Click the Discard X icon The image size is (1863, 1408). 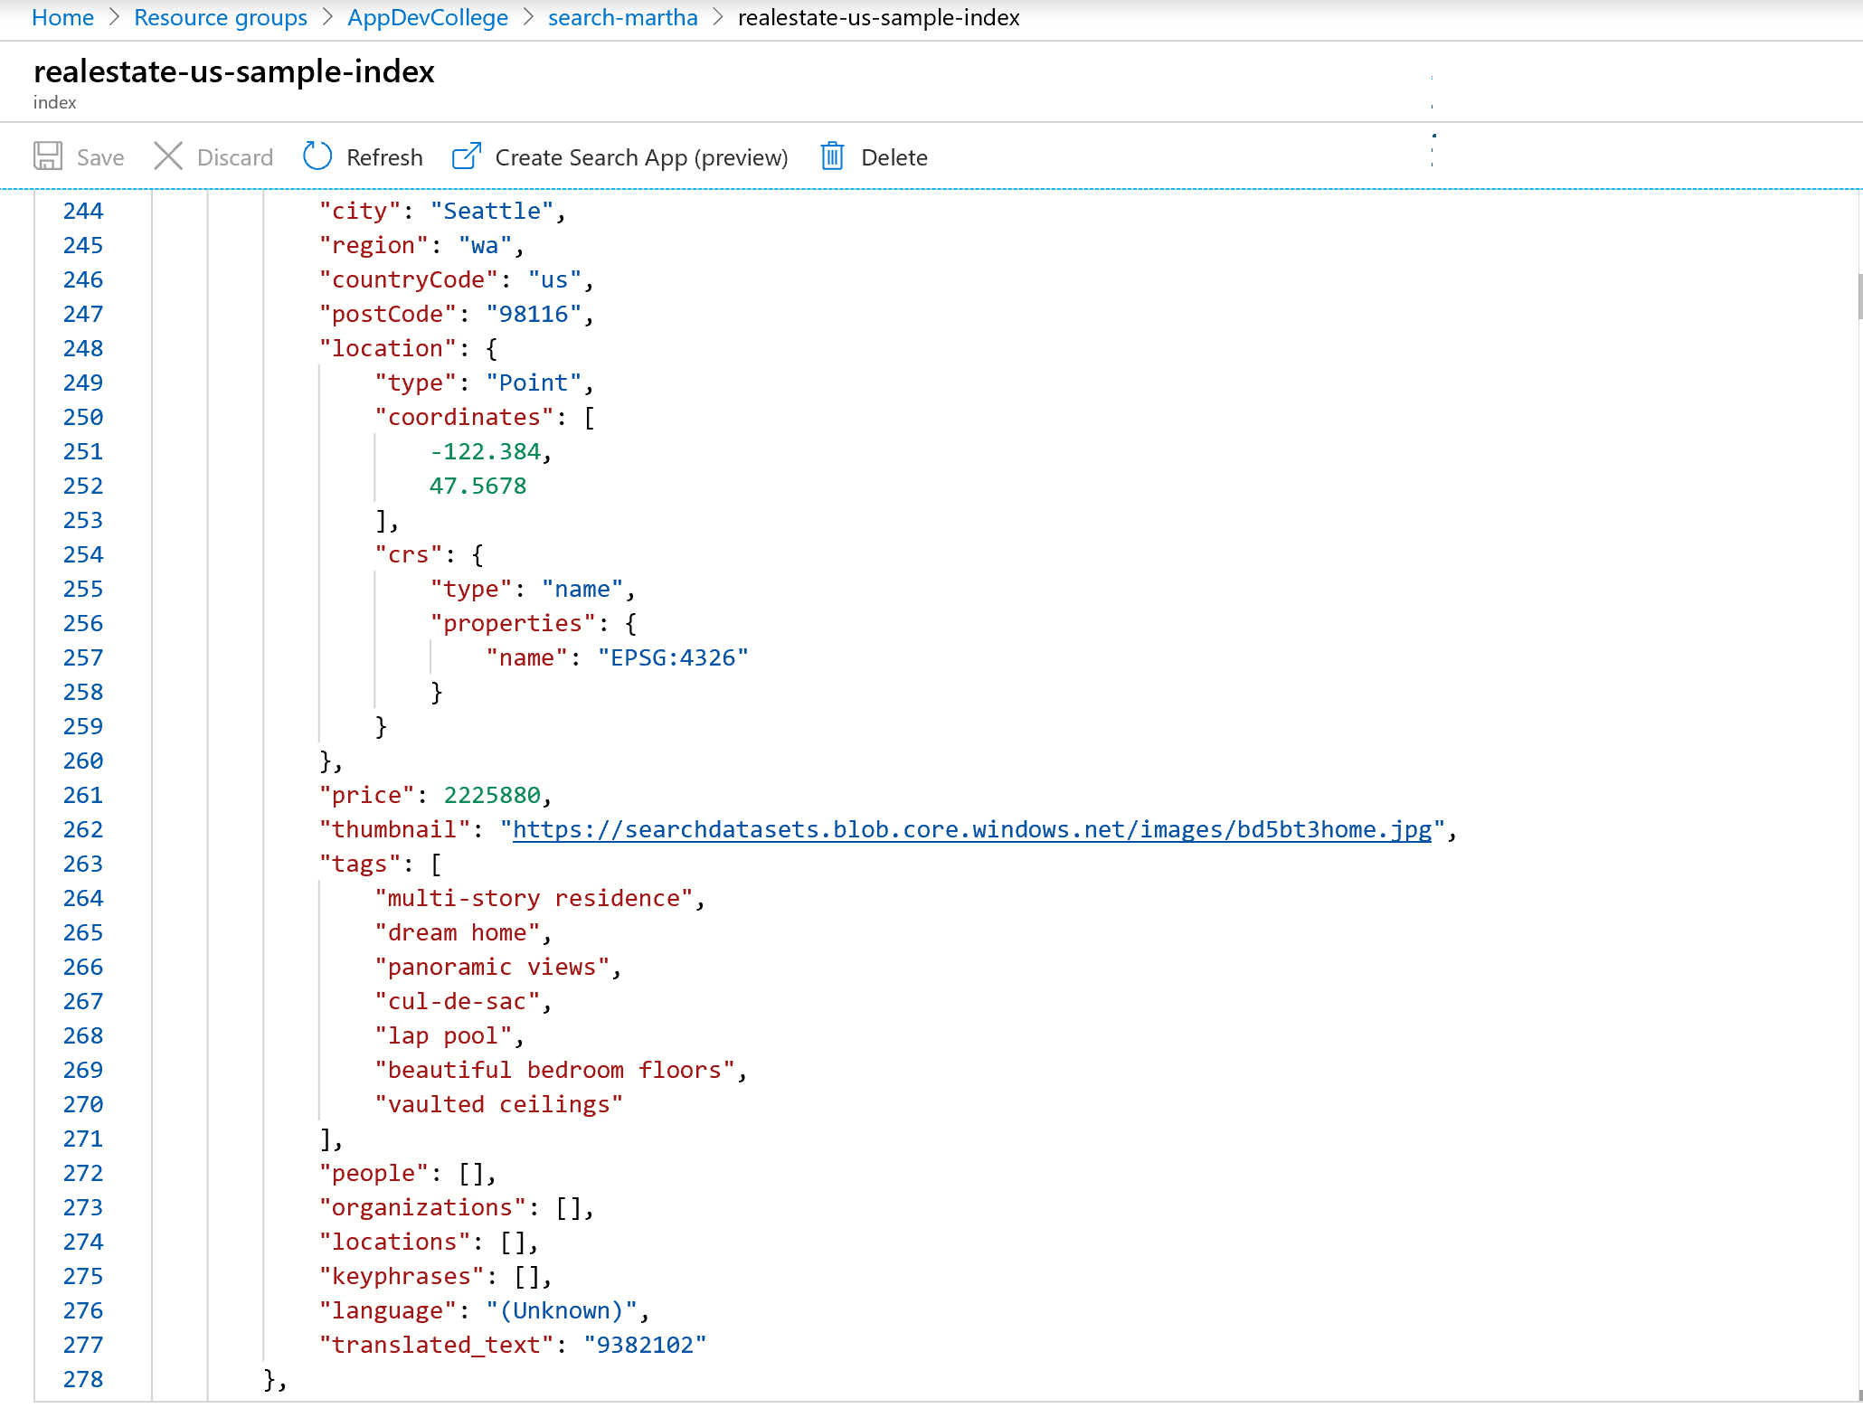(168, 156)
